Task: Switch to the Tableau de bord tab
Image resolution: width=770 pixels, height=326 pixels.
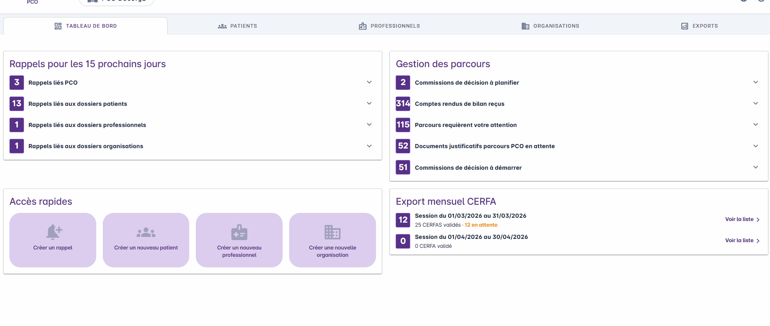Action: [86, 26]
